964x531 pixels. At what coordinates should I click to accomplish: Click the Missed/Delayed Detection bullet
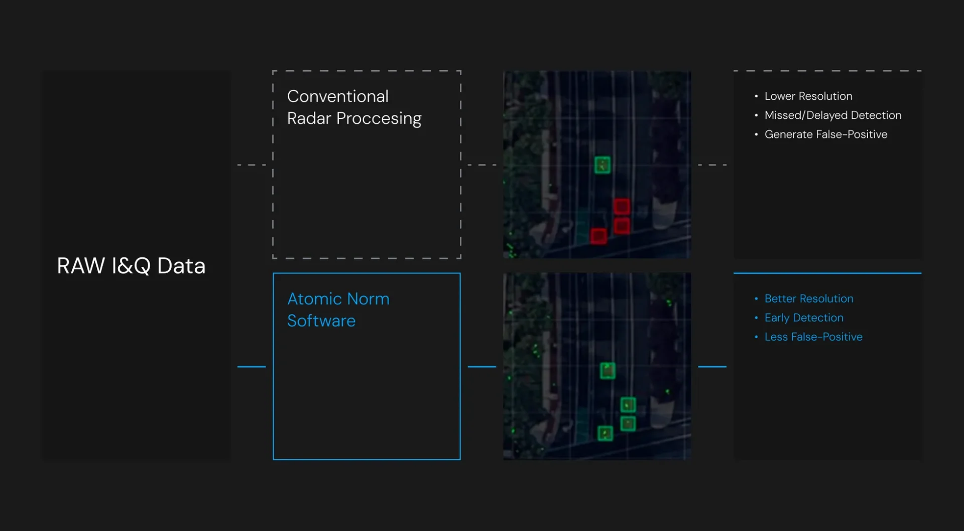pyautogui.click(x=832, y=115)
